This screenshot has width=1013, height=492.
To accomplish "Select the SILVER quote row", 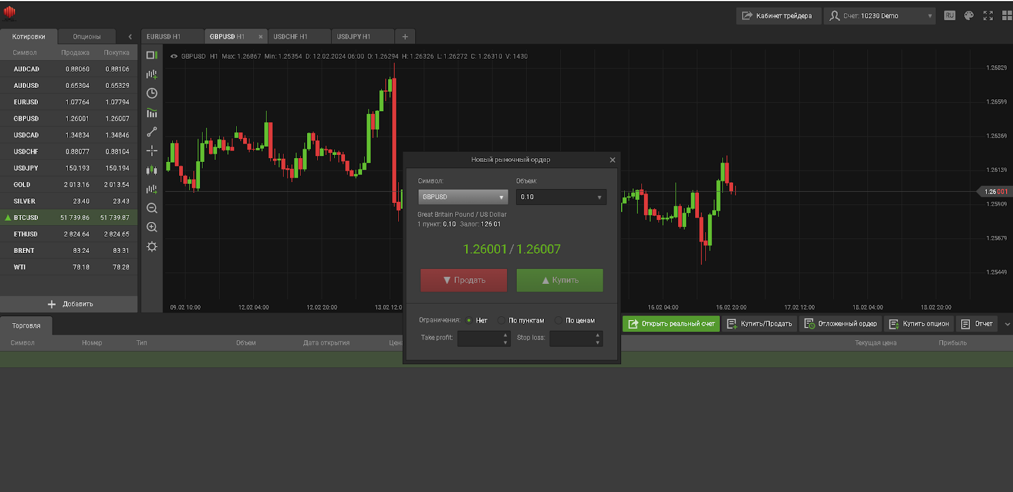I will coord(69,201).
